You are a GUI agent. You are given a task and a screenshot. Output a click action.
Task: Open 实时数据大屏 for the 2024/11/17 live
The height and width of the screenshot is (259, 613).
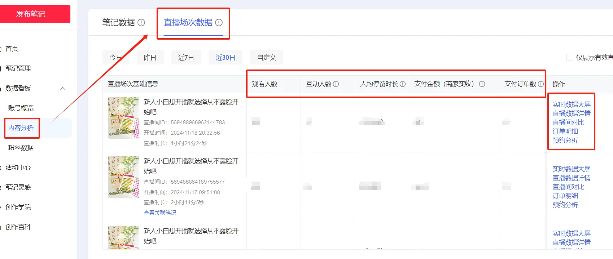572,169
